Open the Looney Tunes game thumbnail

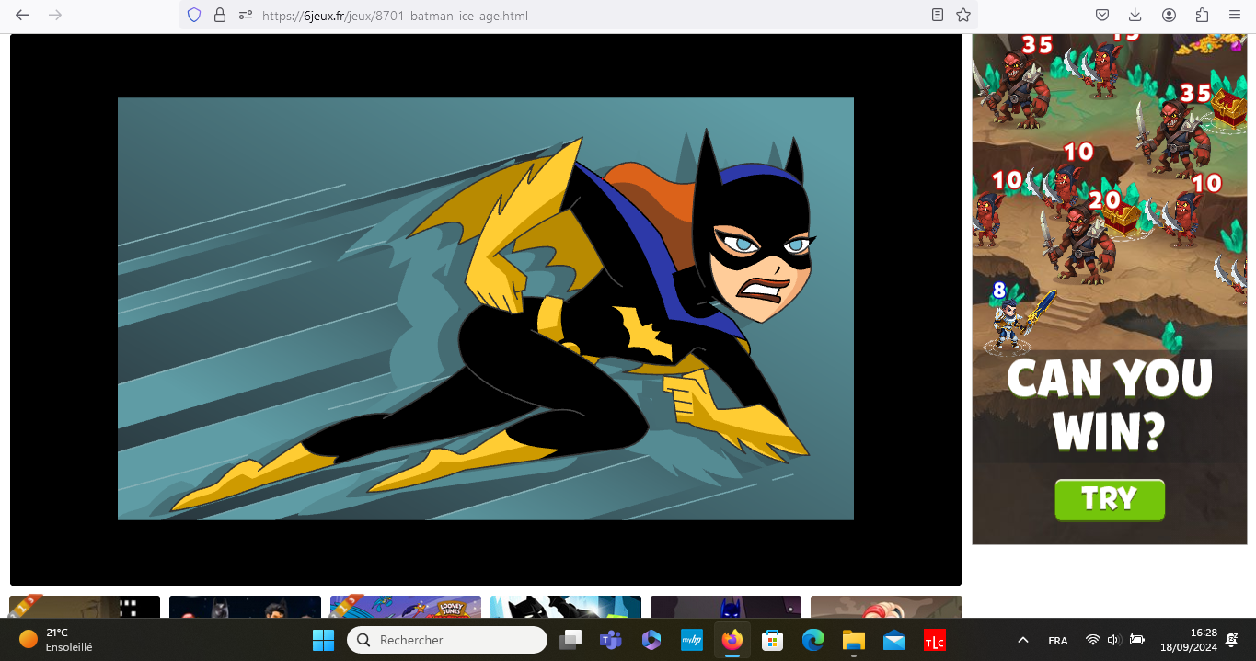click(405, 607)
